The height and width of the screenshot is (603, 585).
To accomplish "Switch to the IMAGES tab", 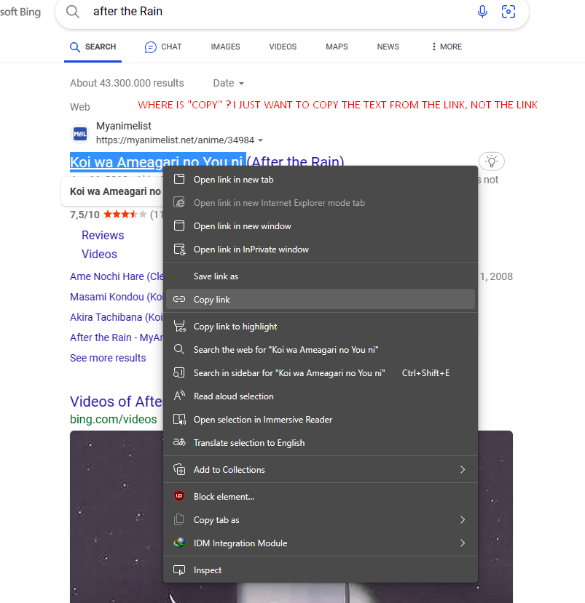I will tap(225, 47).
